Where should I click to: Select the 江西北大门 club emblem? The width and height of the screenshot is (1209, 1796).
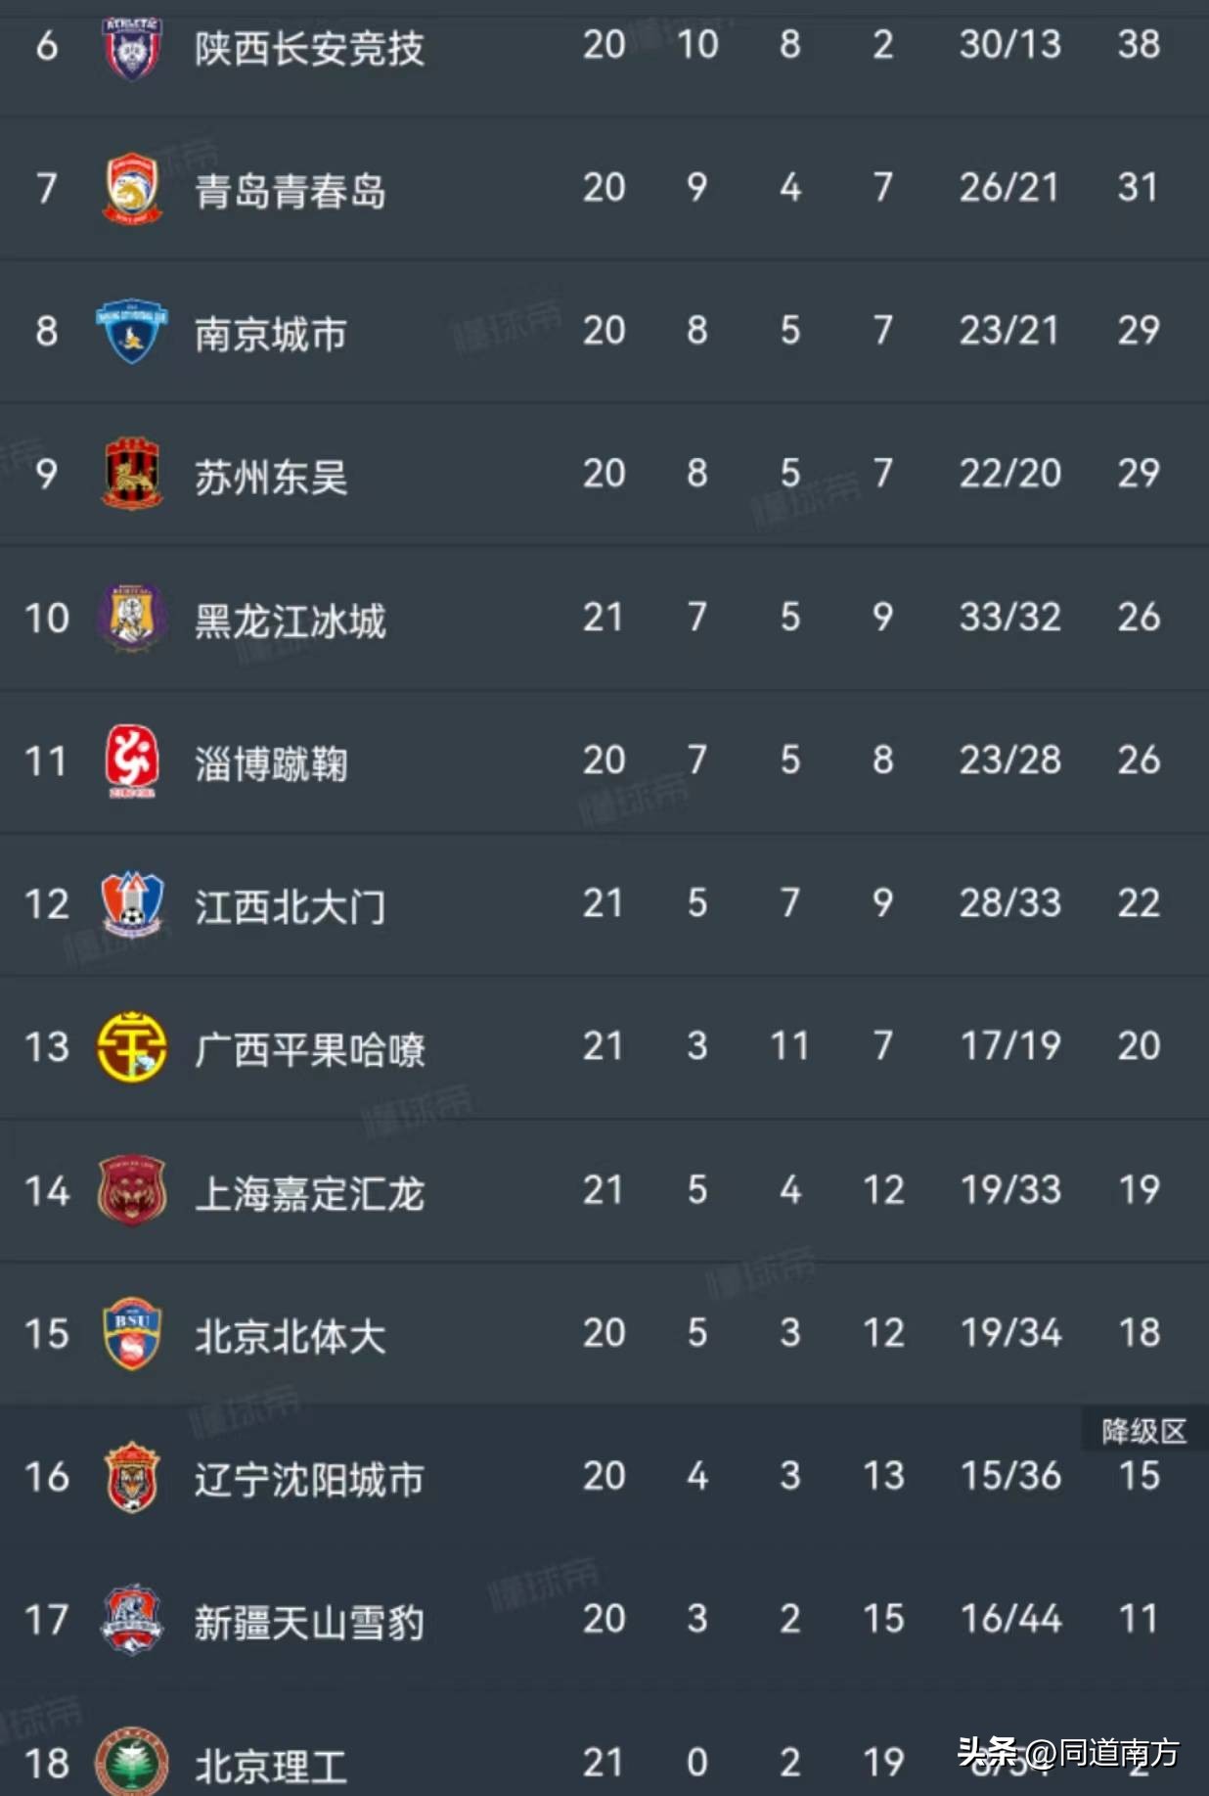point(128,903)
